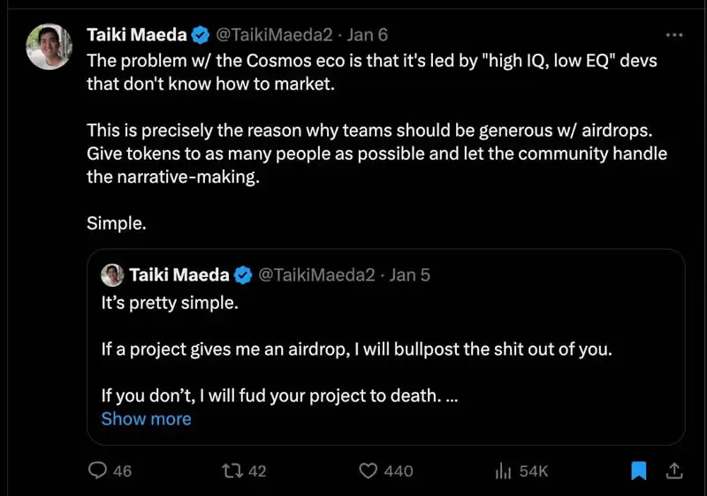Open the Jan 6 timestamp link
This screenshot has width=707, height=496.
367,34
